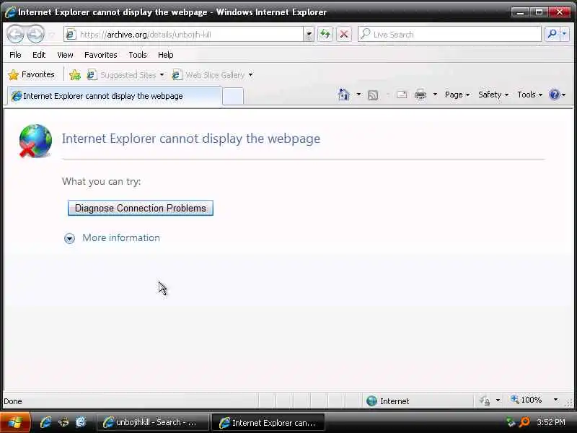Click the orange search tray icon
This screenshot has height=433, width=577.
525,422
